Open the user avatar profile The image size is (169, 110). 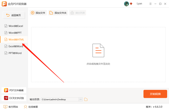126,4
